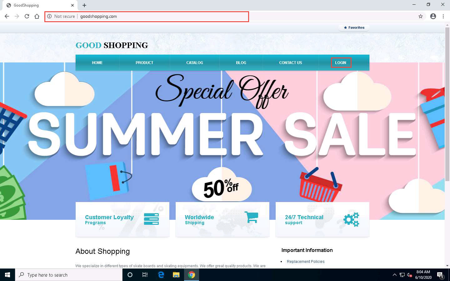Open the Chrome profile avatar icon
450x281 pixels.
pos(433,16)
